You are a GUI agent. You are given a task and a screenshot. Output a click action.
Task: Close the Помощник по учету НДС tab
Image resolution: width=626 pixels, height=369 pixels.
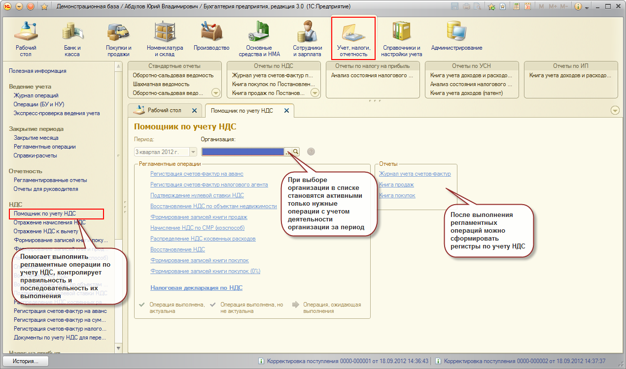point(286,111)
